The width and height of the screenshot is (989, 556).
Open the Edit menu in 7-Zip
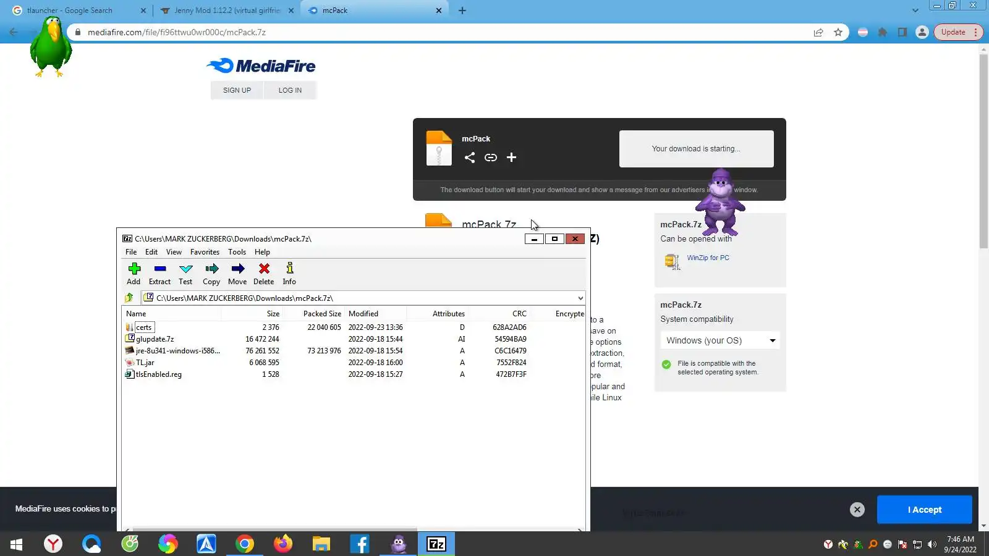pyautogui.click(x=151, y=252)
